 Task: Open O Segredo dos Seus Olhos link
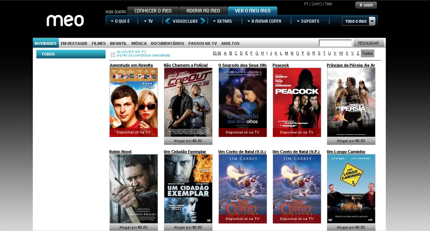tap(242, 65)
